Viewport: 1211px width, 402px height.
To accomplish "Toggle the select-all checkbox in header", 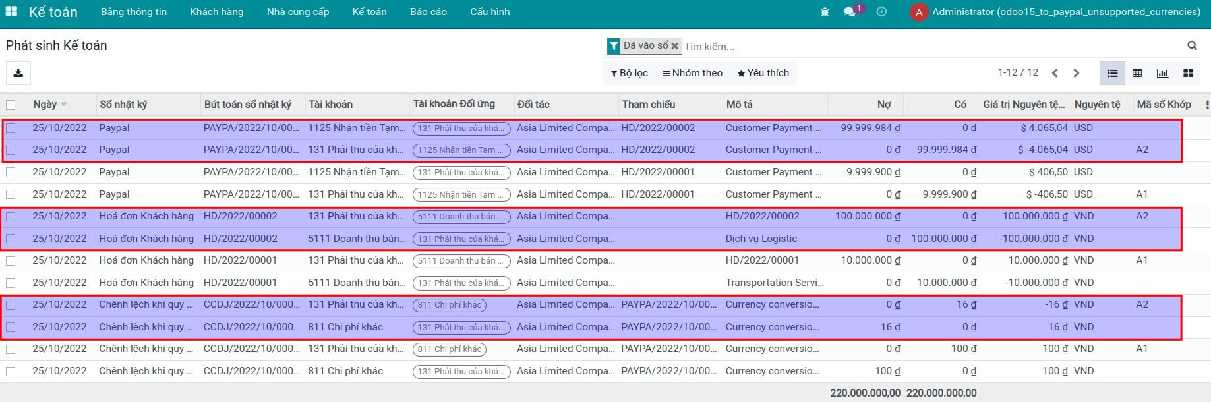I will pyautogui.click(x=11, y=105).
